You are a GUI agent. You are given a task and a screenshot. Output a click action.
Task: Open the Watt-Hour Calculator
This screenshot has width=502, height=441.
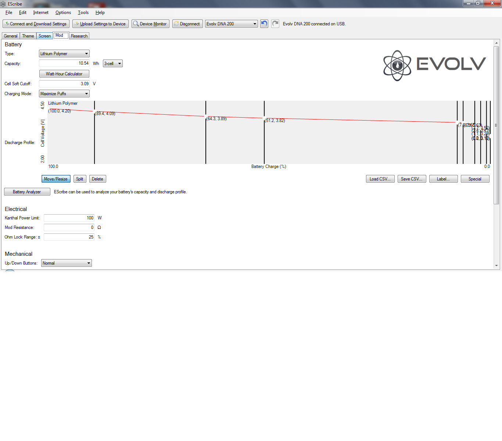[64, 74]
